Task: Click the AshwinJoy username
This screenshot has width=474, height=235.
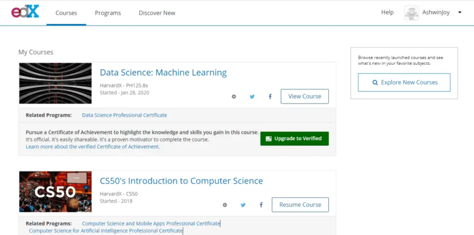Action: point(436,12)
